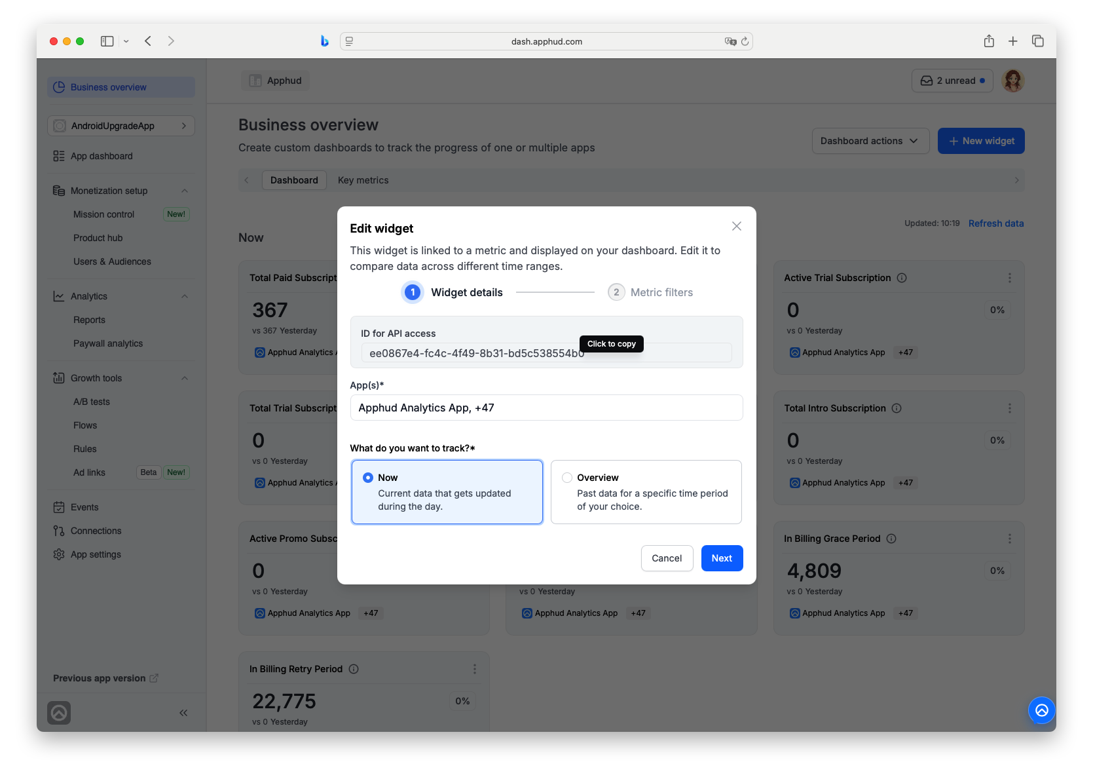Open Reports page
The height and width of the screenshot is (781, 1093).
[x=89, y=320]
